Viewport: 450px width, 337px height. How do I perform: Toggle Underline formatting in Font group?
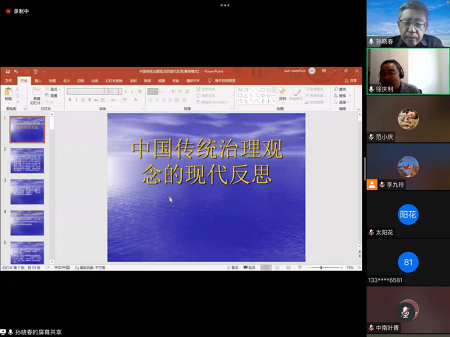[x=83, y=100]
